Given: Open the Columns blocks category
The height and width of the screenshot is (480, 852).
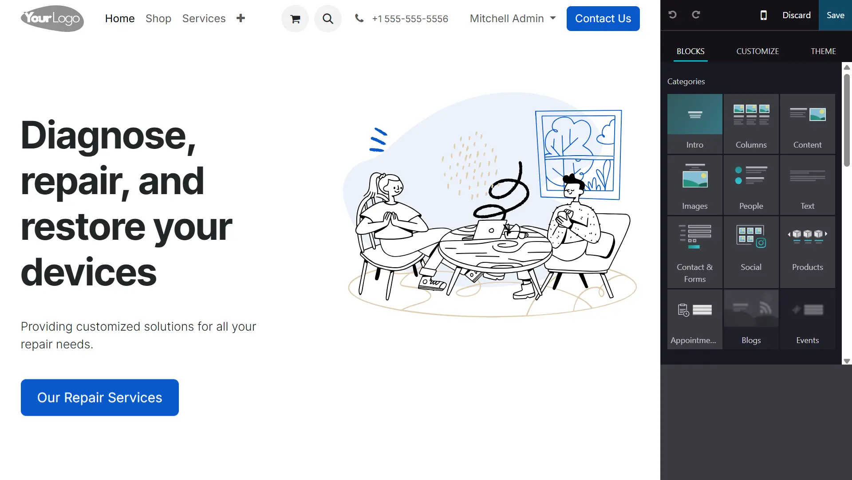Looking at the screenshot, I should click(751, 124).
